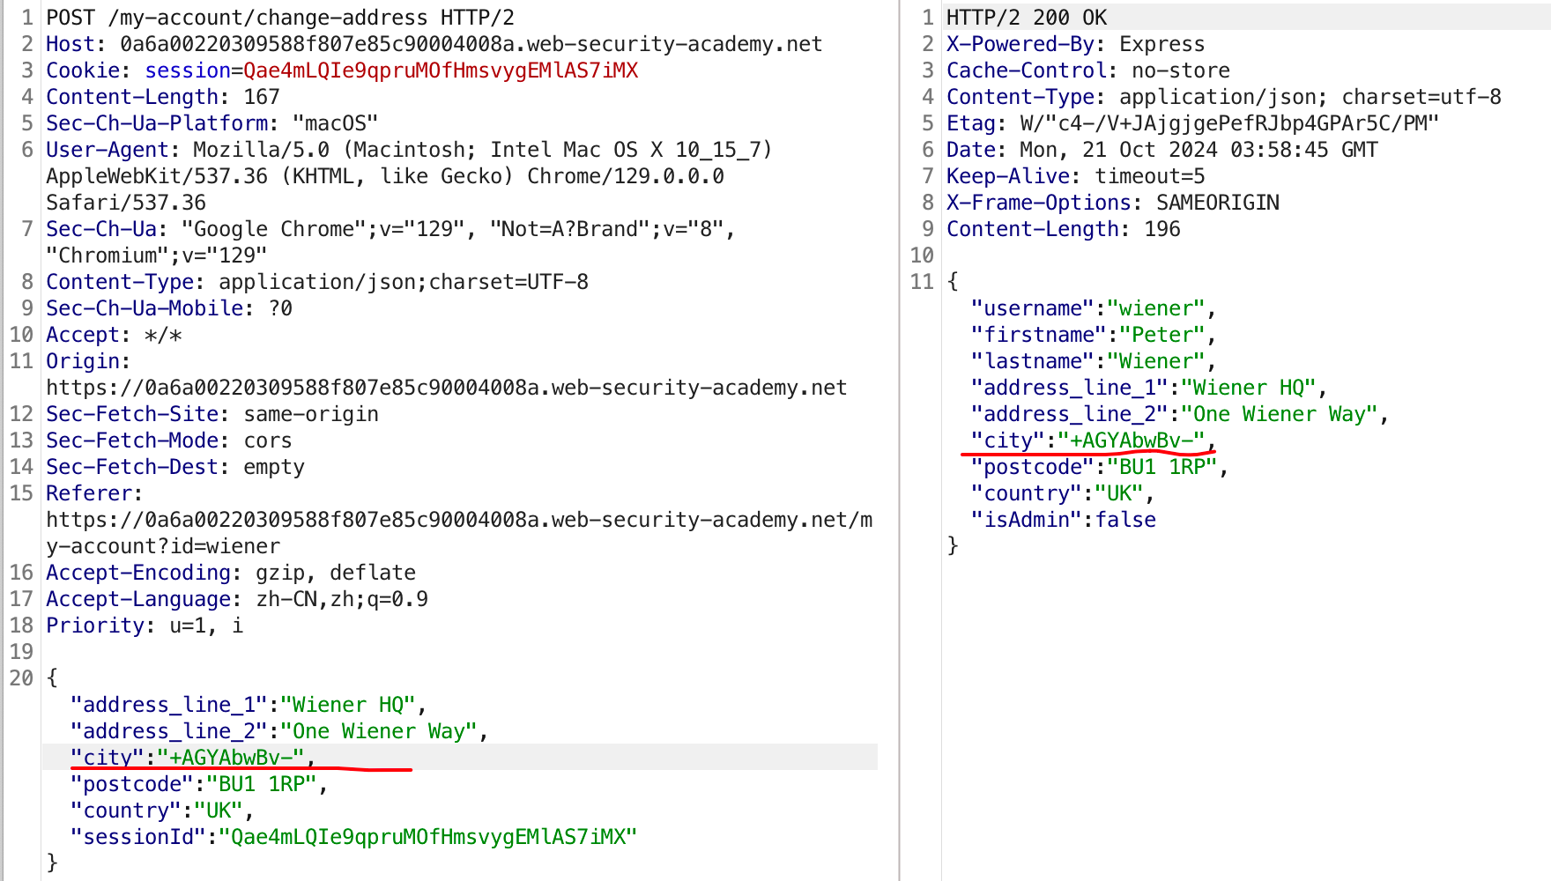Click "address_line_2" in the request body
Screen dimensions: 1551x881
[169, 731]
